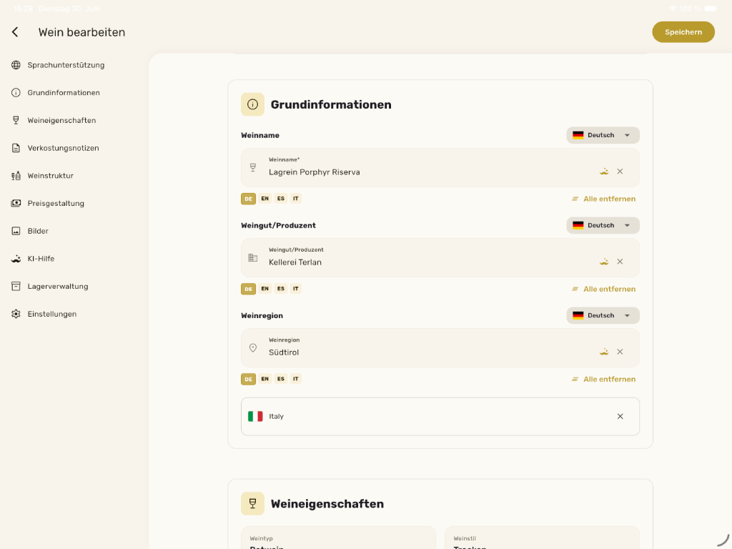Open Deutsch language dropdown for Weinregion
This screenshot has height=549, width=732.
pos(603,315)
